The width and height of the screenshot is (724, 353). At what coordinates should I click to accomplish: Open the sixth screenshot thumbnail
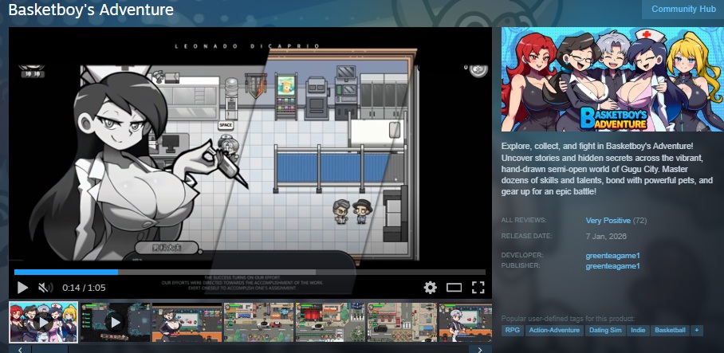[x=401, y=322]
